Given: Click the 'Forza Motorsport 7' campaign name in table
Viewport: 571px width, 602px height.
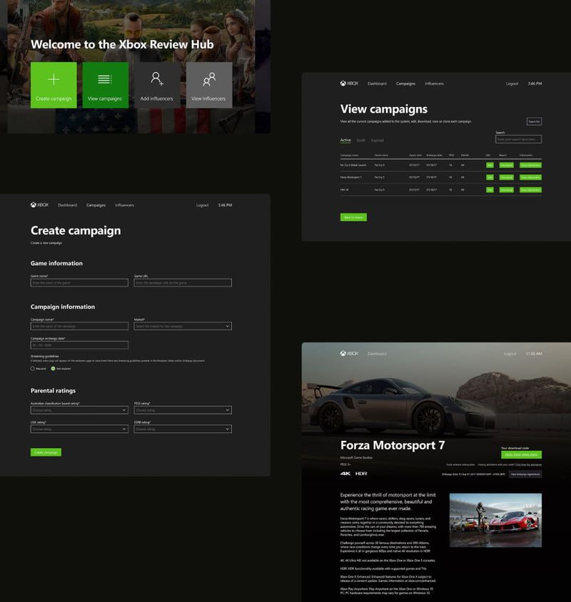Looking at the screenshot, I should point(351,178).
